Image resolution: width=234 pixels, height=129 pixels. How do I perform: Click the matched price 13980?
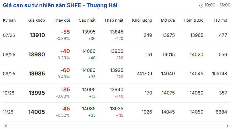coord(37,55)
